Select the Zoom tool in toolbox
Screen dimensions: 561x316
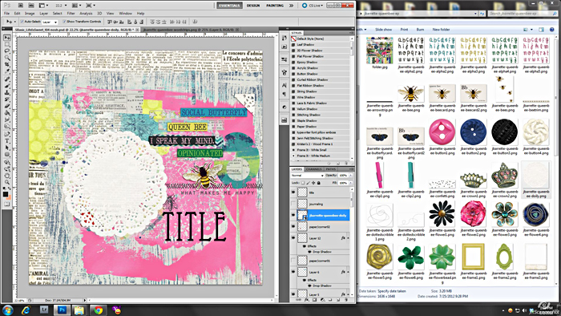[6, 182]
